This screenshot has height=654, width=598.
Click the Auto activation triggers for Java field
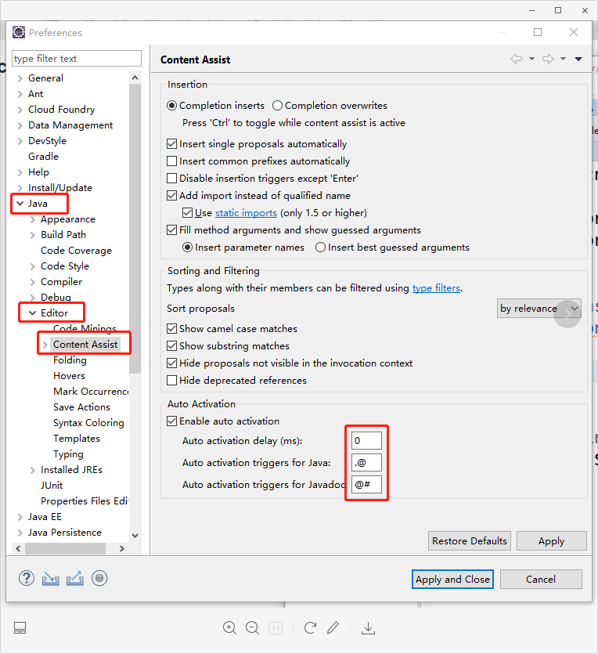[x=367, y=463]
